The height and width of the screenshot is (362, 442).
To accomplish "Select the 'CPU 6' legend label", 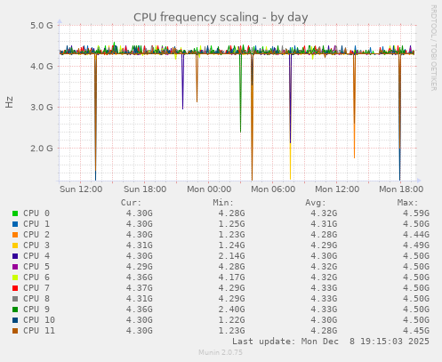I will (x=36, y=278).
